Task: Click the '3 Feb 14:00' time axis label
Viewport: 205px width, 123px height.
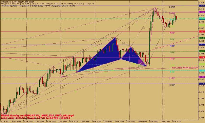Action: (154, 122)
